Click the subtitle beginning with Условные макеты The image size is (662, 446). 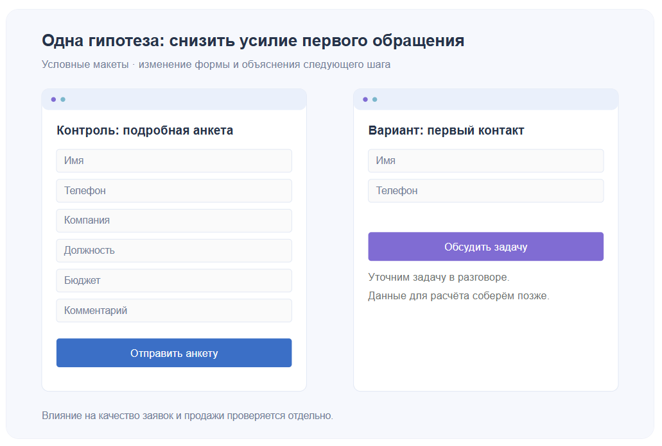pos(216,65)
